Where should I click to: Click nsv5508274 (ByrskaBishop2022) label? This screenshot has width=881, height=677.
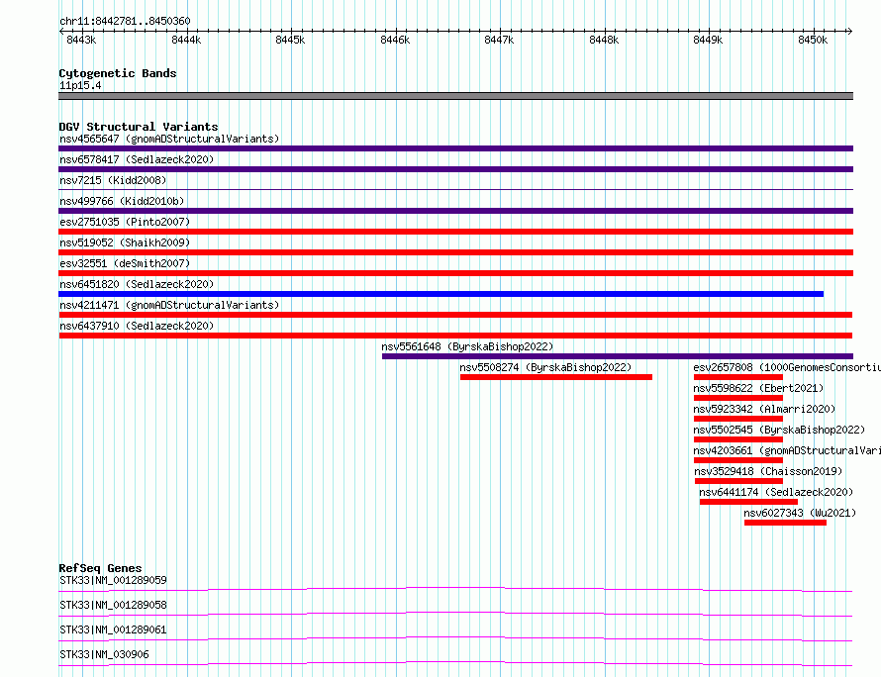click(x=545, y=367)
